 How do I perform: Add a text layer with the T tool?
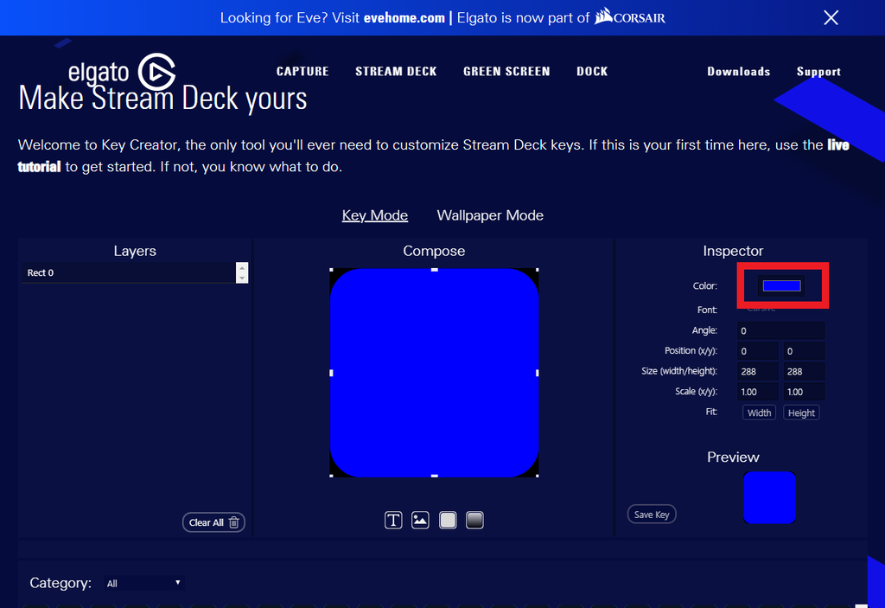(x=393, y=520)
